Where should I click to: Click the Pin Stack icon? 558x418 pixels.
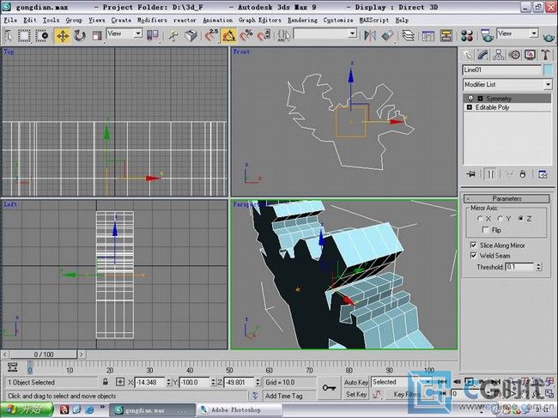(x=471, y=174)
